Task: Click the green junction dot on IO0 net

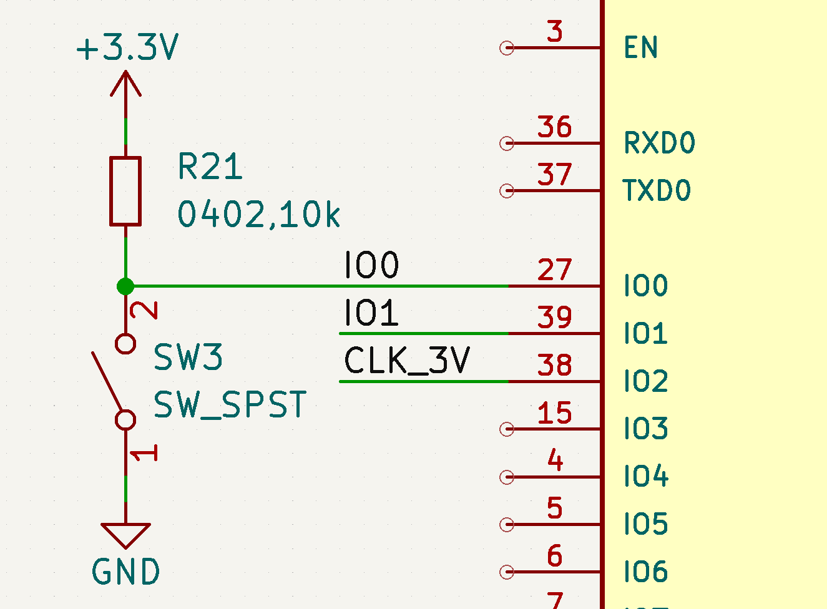Action: click(x=125, y=286)
